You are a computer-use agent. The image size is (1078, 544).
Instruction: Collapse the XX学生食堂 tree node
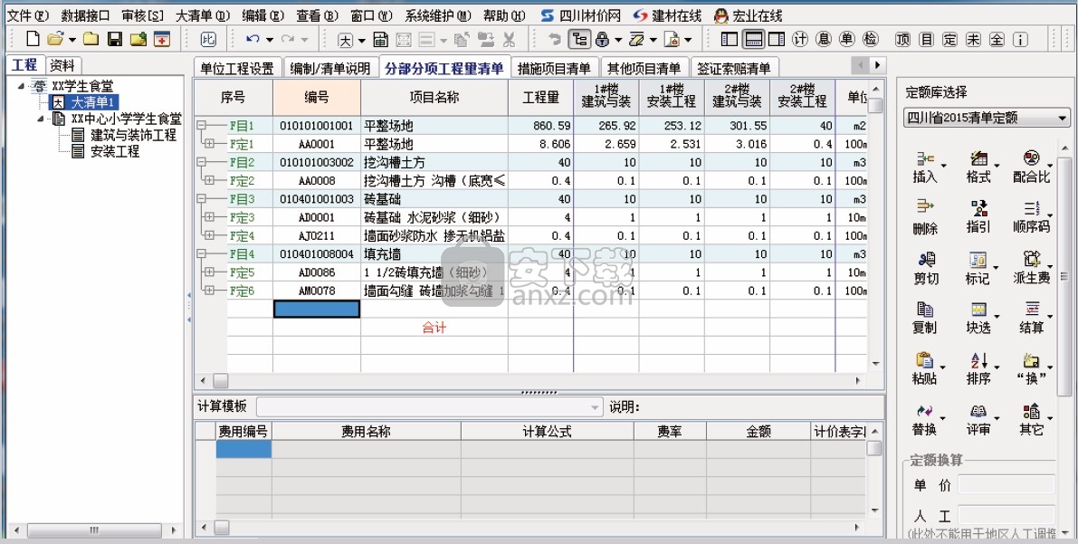(x=22, y=87)
